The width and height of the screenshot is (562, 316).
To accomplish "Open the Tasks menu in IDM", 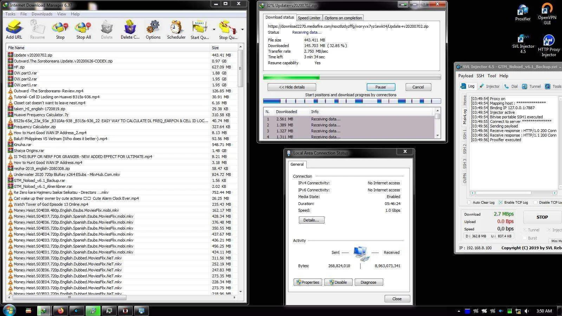I will coord(10,14).
